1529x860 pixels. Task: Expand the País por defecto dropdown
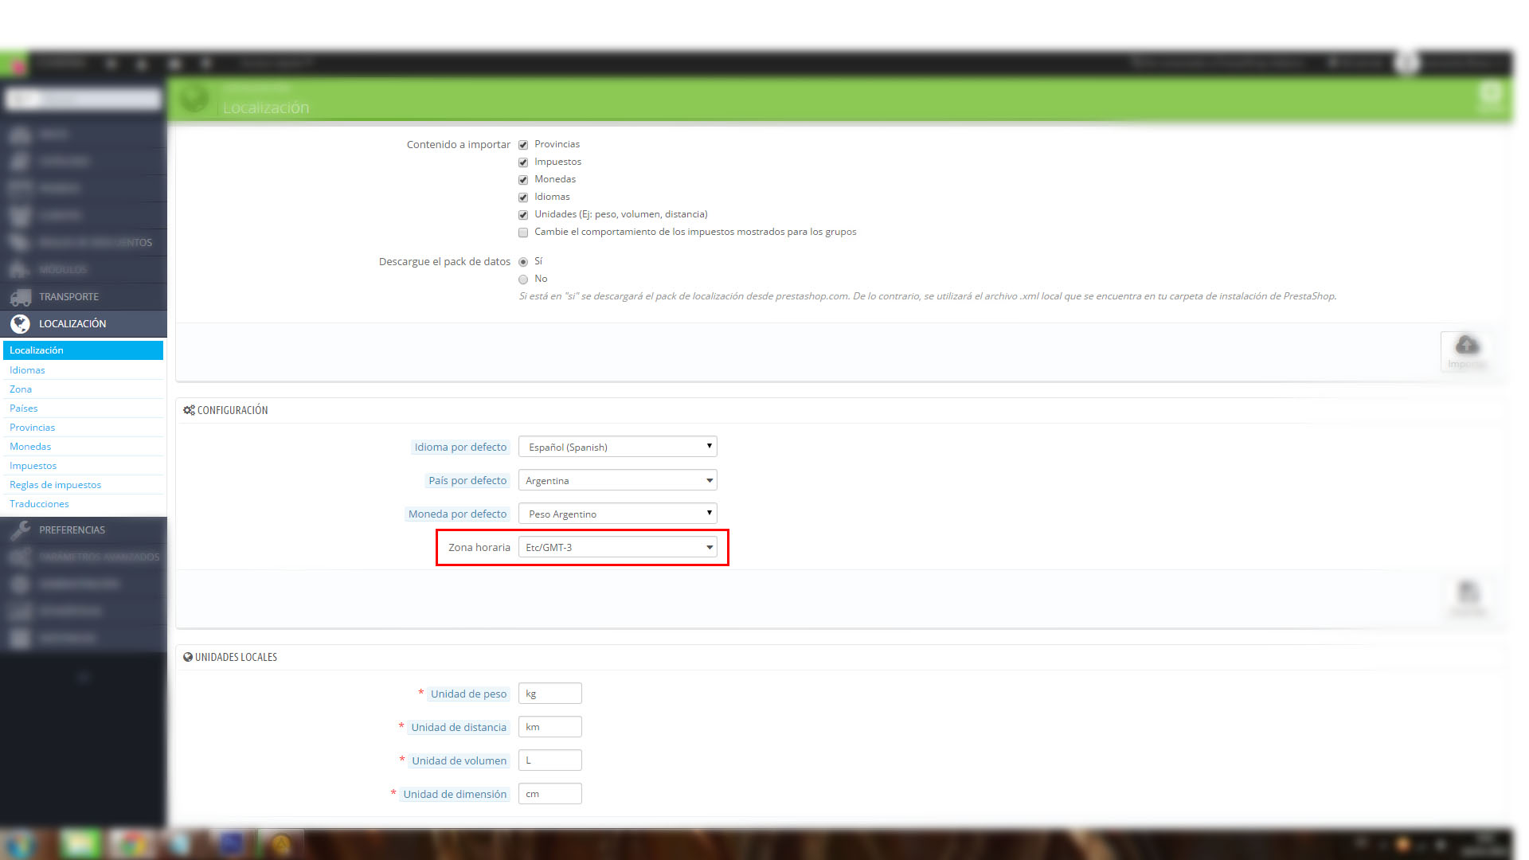tap(617, 480)
